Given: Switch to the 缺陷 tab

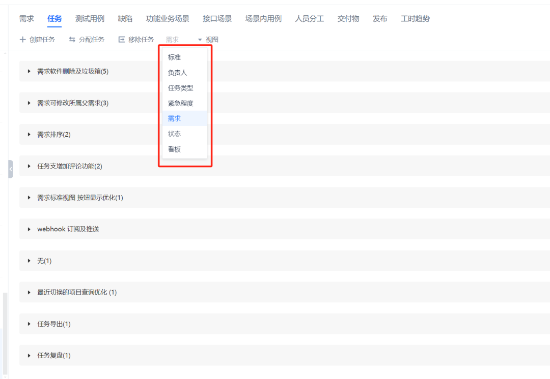Looking at the screenshot, I should [x=125, y=18].
